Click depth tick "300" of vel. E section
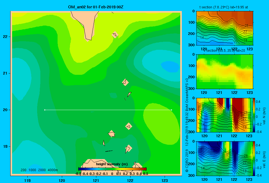This screenshot has height=183, width=269. point(192,175)
